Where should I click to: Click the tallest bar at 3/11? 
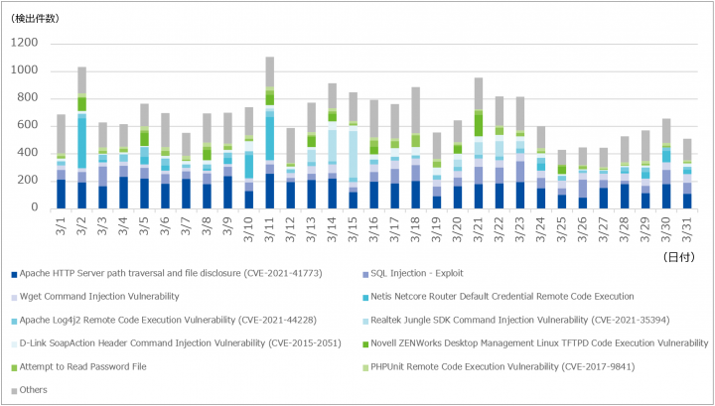269,133
